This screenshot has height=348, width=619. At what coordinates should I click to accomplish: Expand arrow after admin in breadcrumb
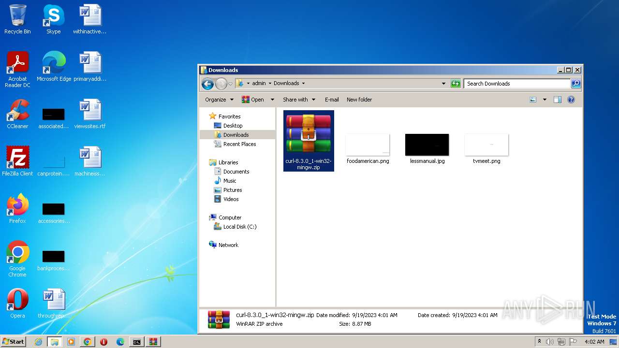click(270, 83)
